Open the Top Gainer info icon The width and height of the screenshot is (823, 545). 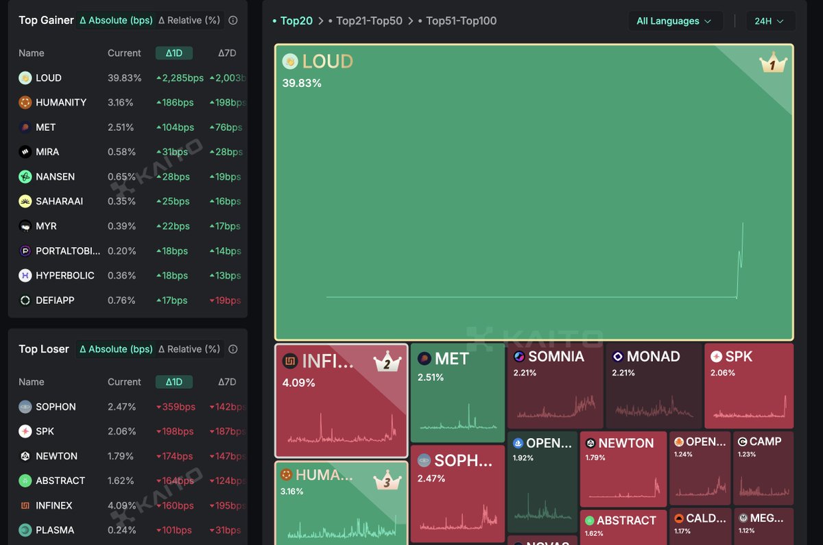(x=232, y=21)
